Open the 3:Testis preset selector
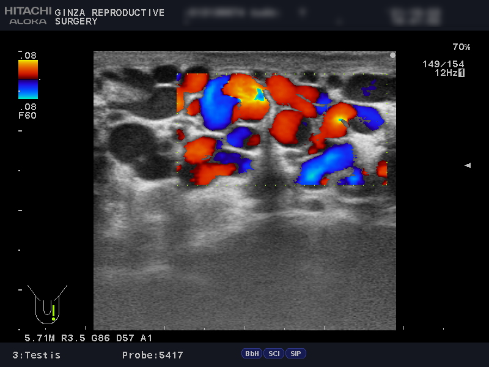This screenshot has width=489, height=367. click(36, 355)
